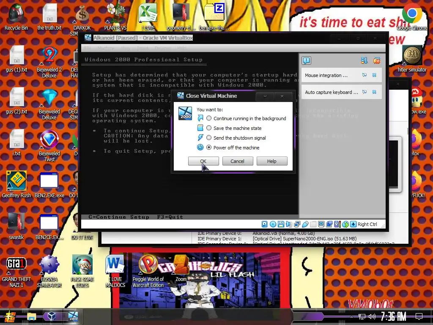Dismiss the Mouse integration notification
The height and width of the screenshot is (325, 433).
click(374, 75)
